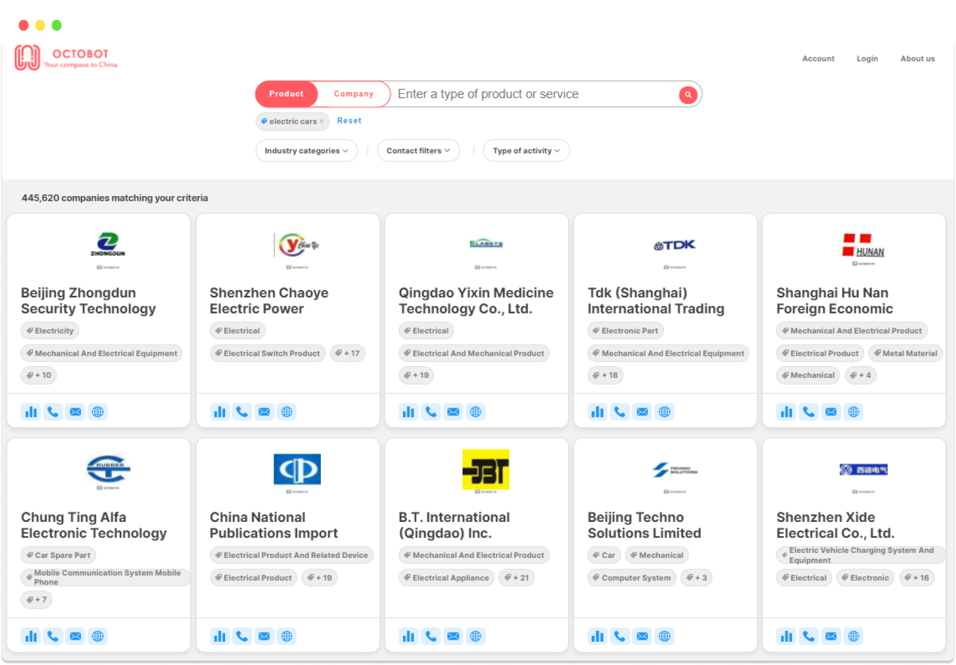The height and width of the screenshot is (665, 956).
Task: Click the Electricity tag on Beijing Zhongdun
Action: 50,331
